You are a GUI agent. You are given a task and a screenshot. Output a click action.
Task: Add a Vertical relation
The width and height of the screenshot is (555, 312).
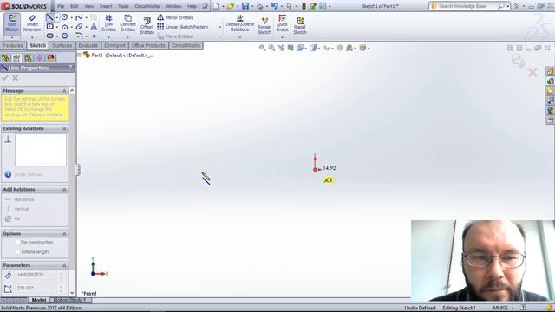point(17,209)
